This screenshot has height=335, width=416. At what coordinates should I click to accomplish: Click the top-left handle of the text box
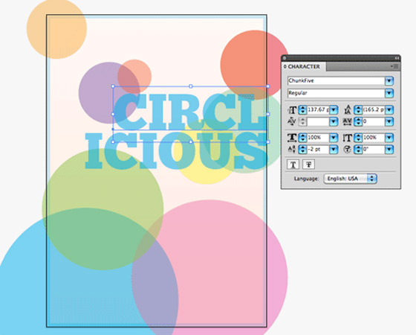[x=113, y=86]
